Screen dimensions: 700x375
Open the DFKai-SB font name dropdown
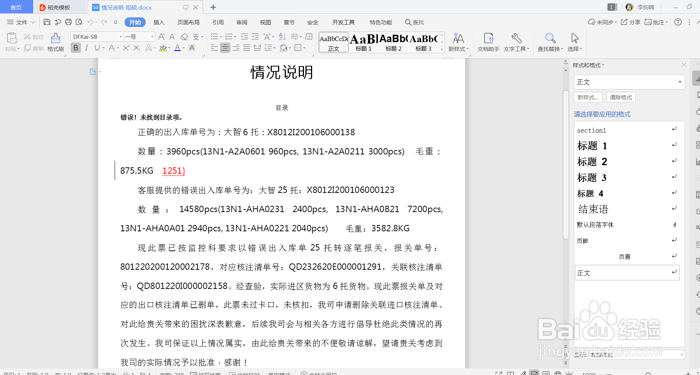tap(121, 36)
